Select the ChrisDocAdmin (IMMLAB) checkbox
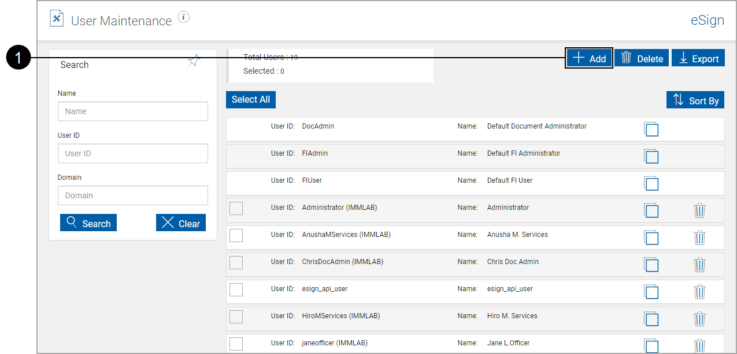 coord(236,262)
